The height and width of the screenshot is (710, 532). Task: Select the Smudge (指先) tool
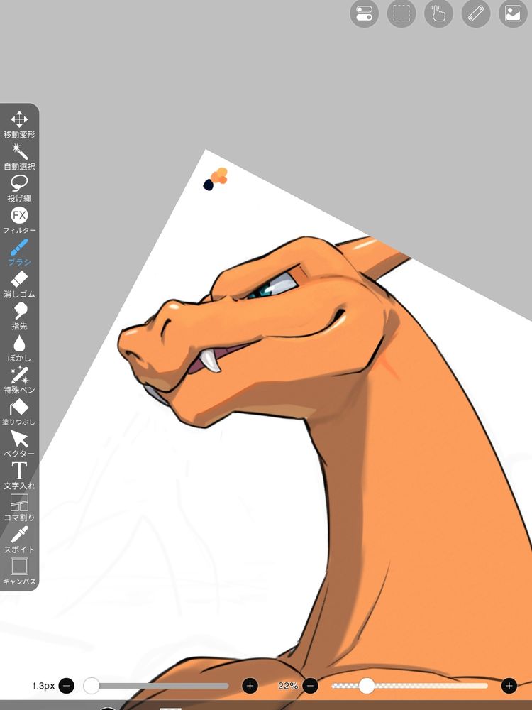tap(19, 316)
